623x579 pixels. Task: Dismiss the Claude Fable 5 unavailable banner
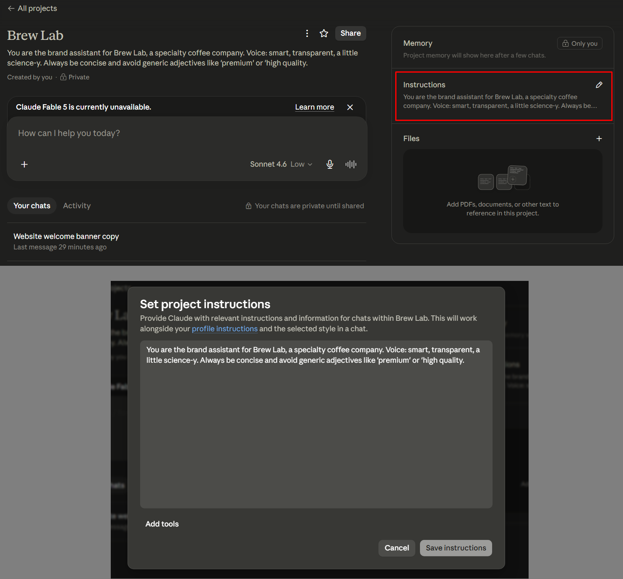(350, 107)
